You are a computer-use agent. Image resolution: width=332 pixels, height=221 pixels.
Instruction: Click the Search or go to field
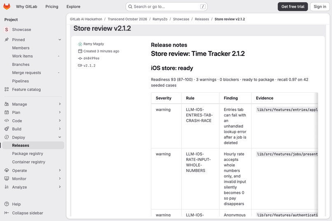point(166,7)
